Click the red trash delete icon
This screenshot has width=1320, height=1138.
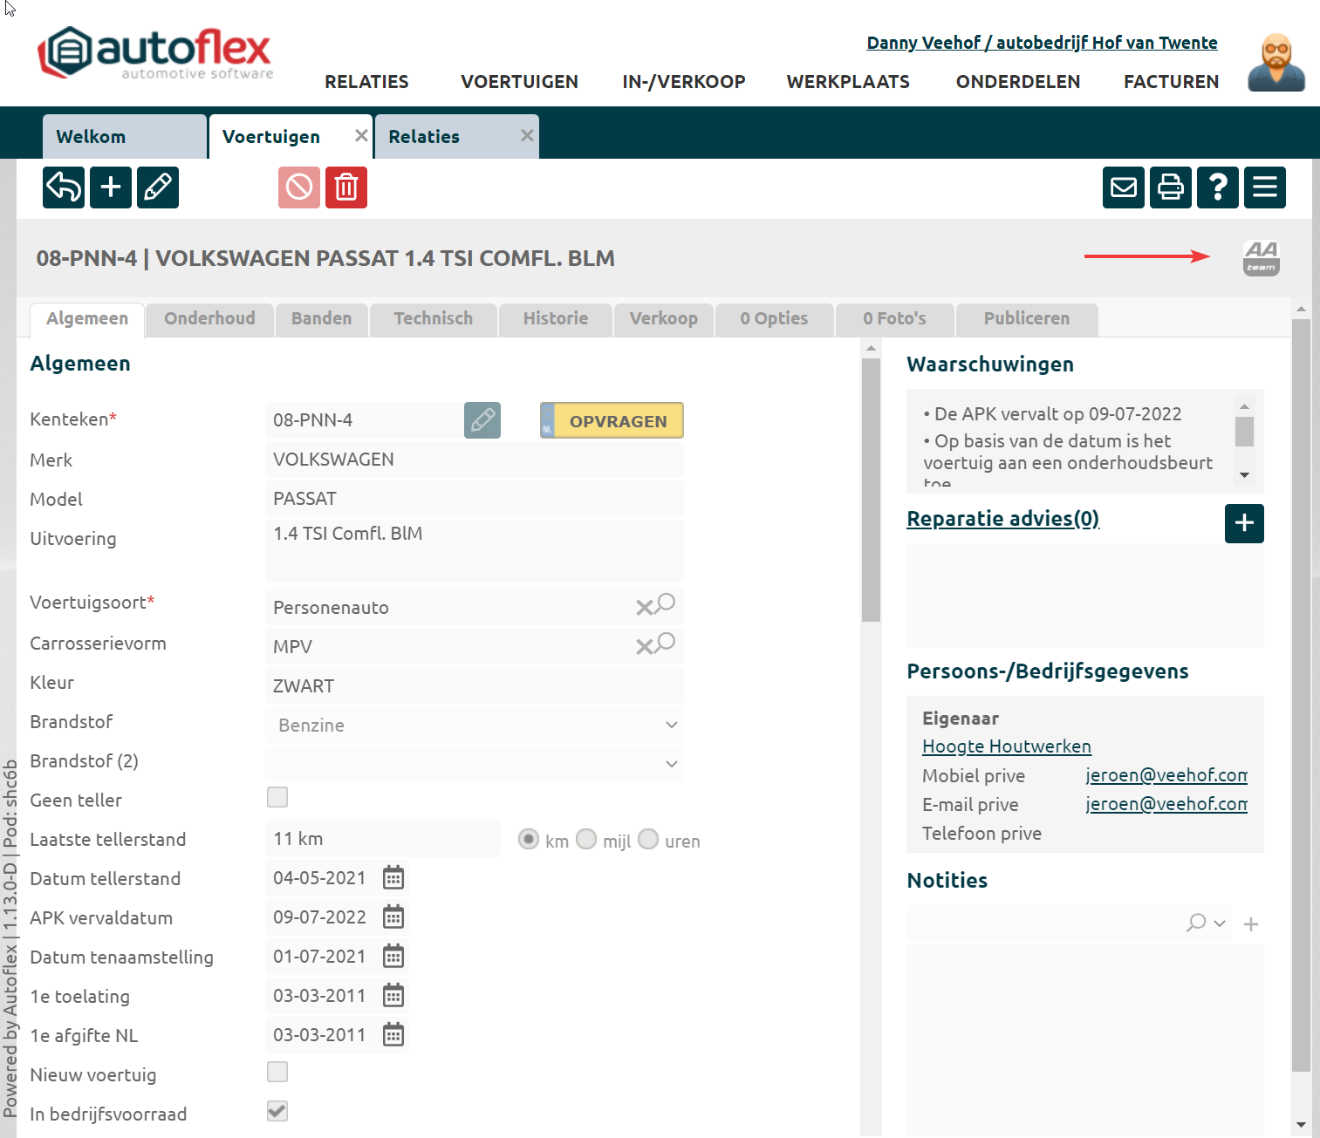click(346, 187)
